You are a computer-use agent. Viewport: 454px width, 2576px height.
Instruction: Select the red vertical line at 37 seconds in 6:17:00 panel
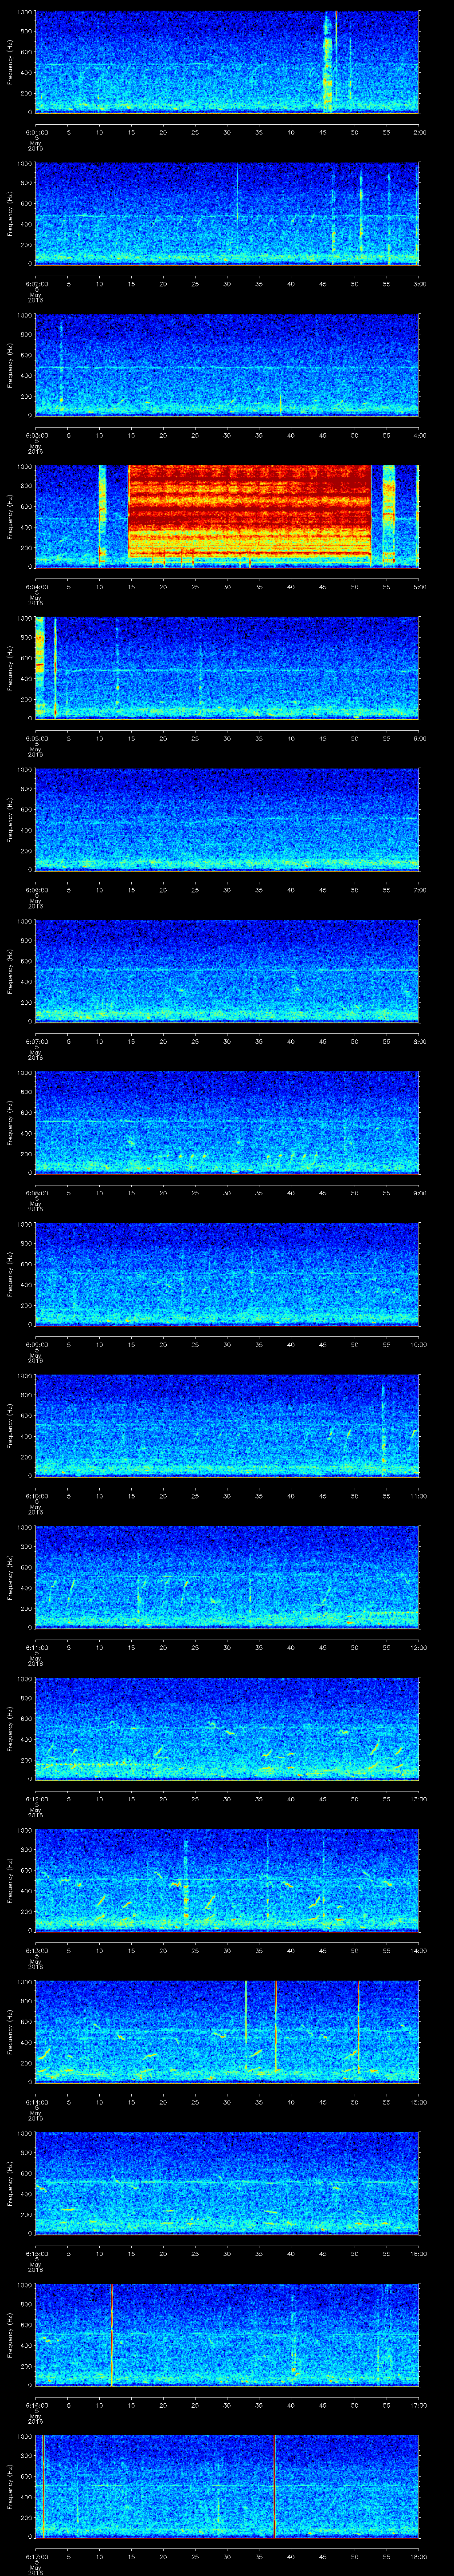click(274, 2485)
